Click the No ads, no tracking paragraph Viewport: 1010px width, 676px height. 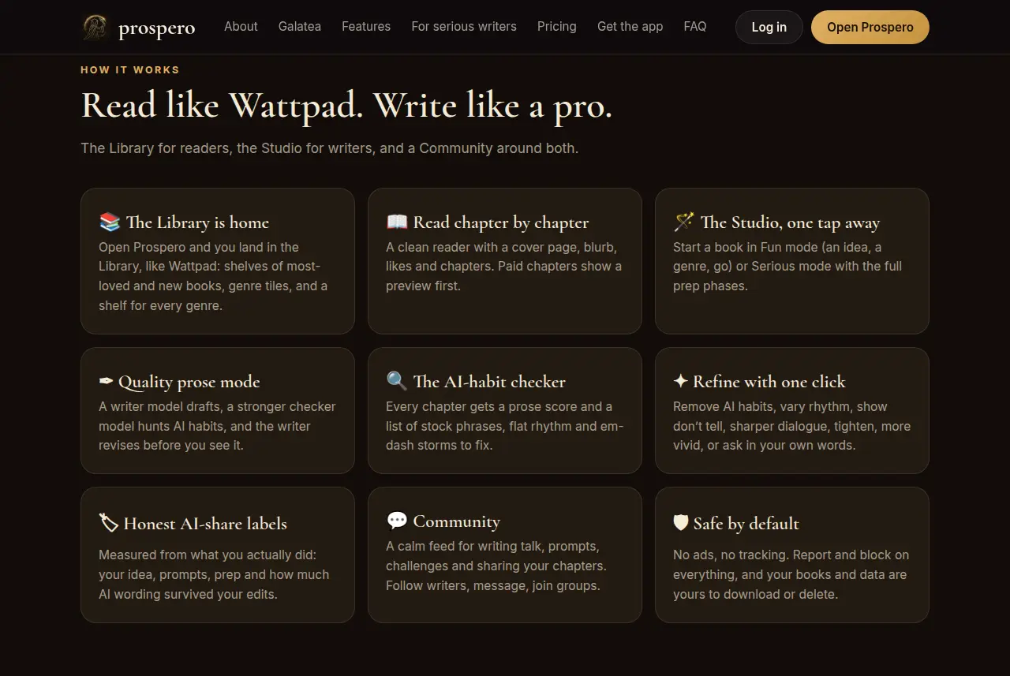pos(791,575)
